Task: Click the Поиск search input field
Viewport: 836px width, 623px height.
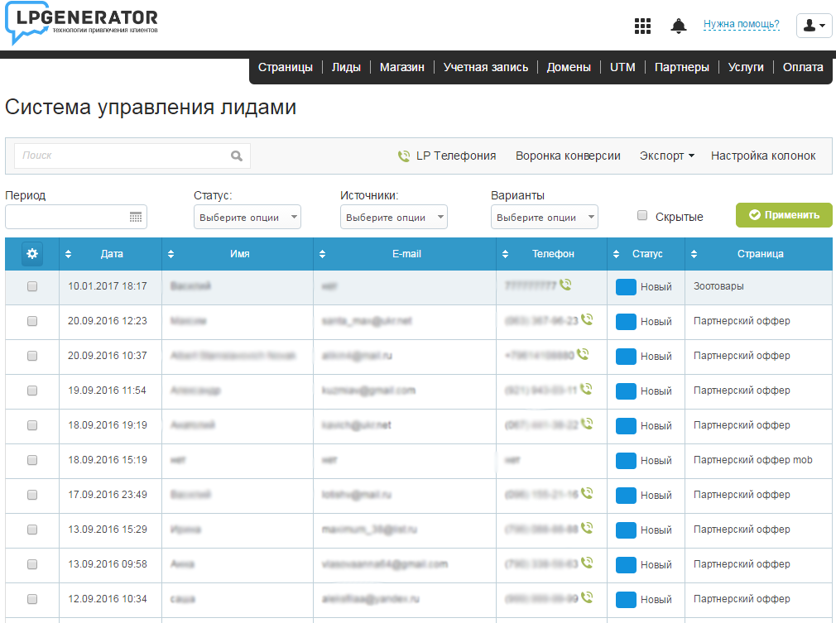Action: (123, 156)
